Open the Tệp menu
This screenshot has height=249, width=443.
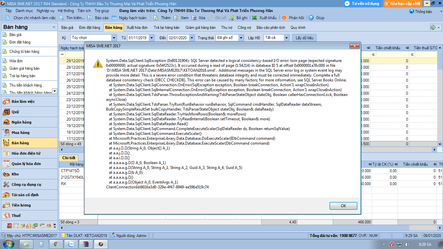[x=8, y=11]
